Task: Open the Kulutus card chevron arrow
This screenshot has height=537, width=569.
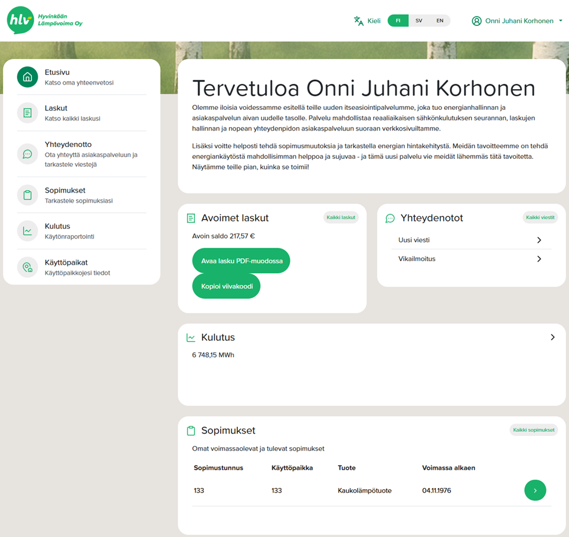Action: point(552,337)
